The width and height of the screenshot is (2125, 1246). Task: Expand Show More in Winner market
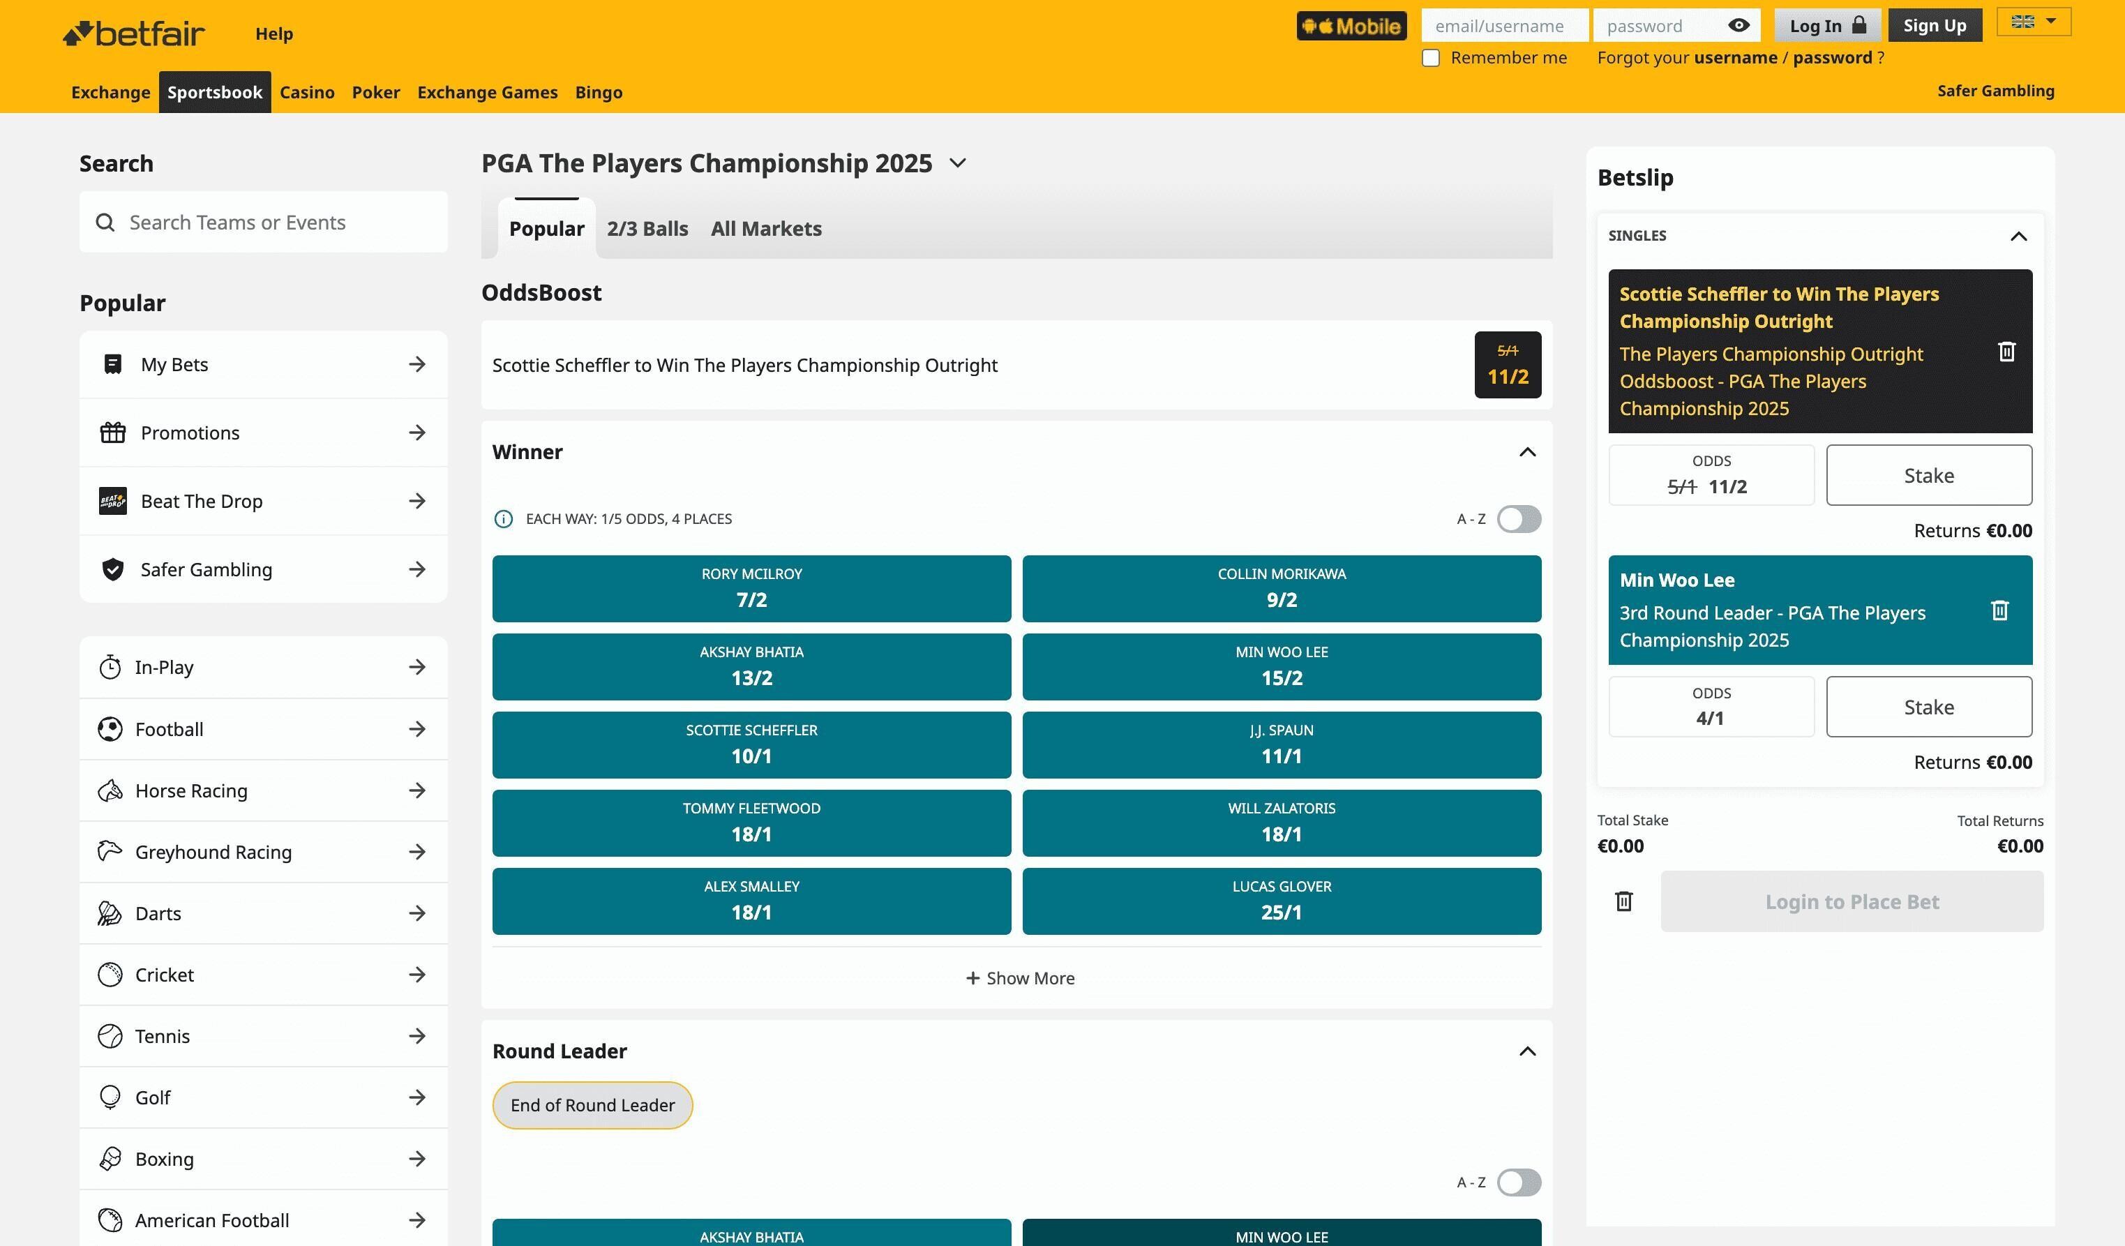1019,978
